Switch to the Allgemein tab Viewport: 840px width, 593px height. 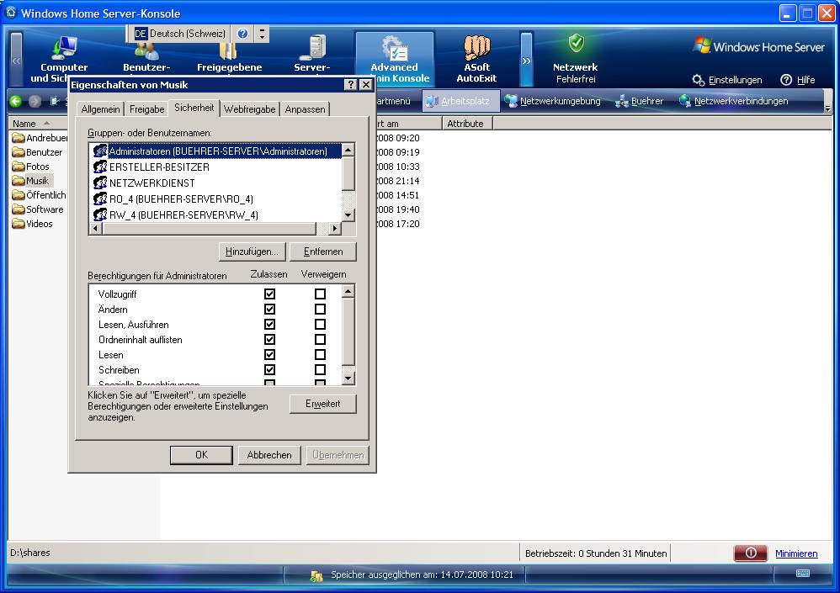101,109
